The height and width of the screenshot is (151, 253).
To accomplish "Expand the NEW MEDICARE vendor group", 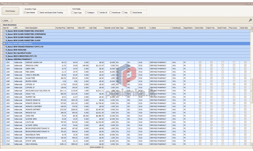I will 4,50.
